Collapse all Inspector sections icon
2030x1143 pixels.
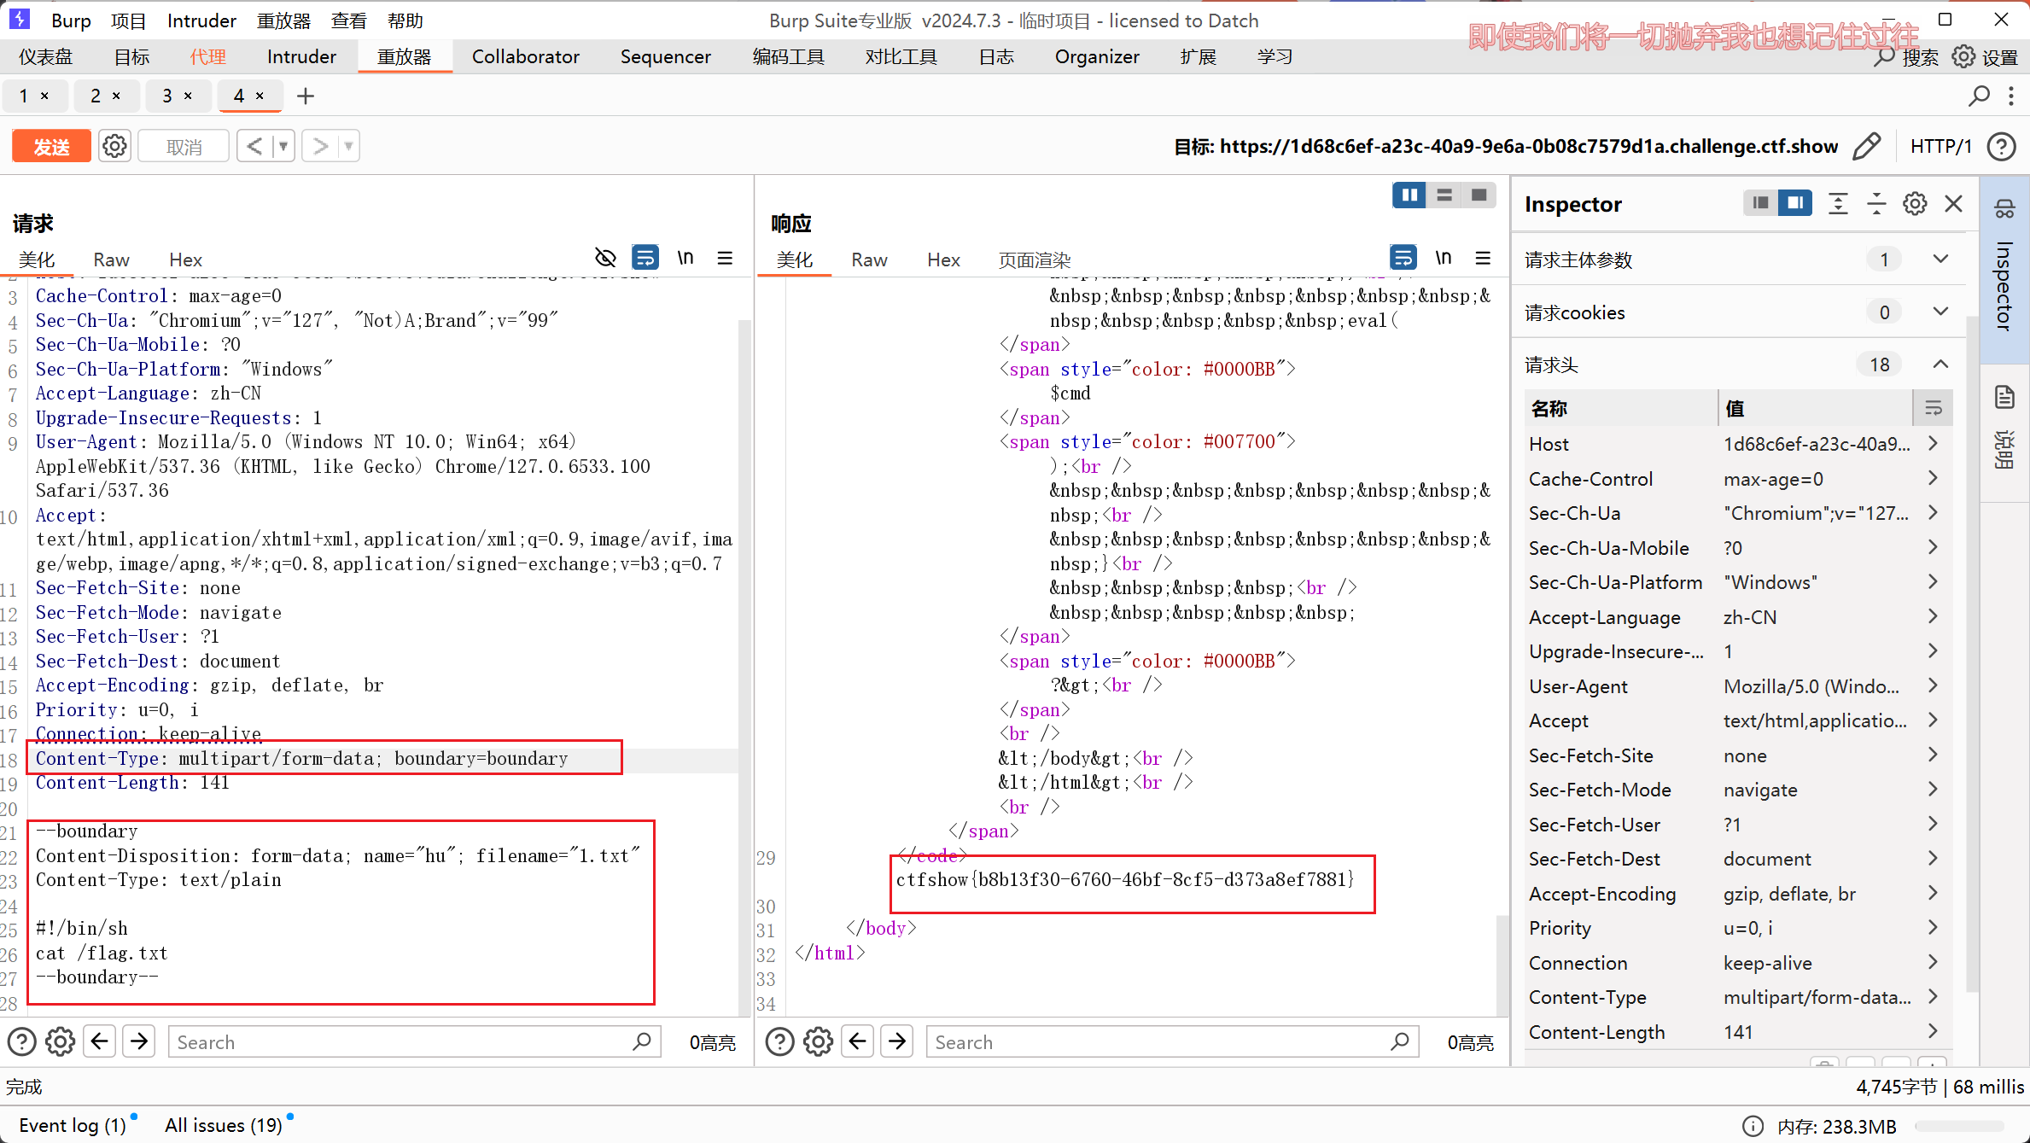pos(1876,203)
